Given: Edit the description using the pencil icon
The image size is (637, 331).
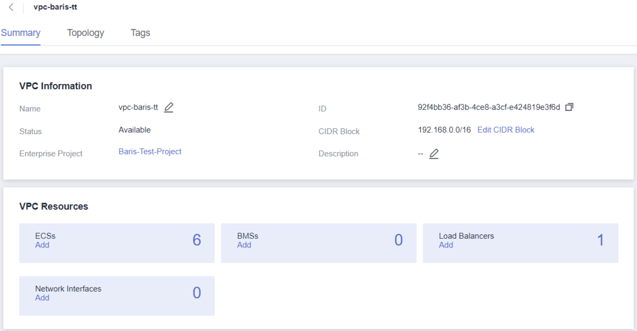Looking at the screenshot, I should tap(434, 154).
